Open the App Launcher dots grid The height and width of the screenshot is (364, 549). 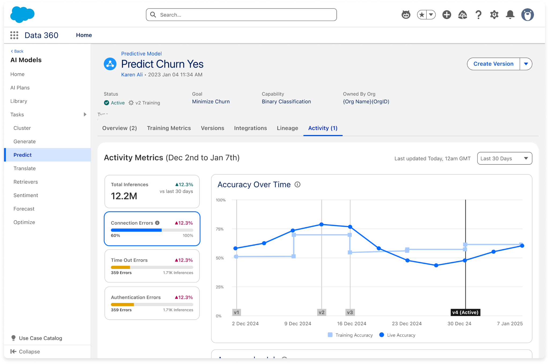tap(14, 35)
